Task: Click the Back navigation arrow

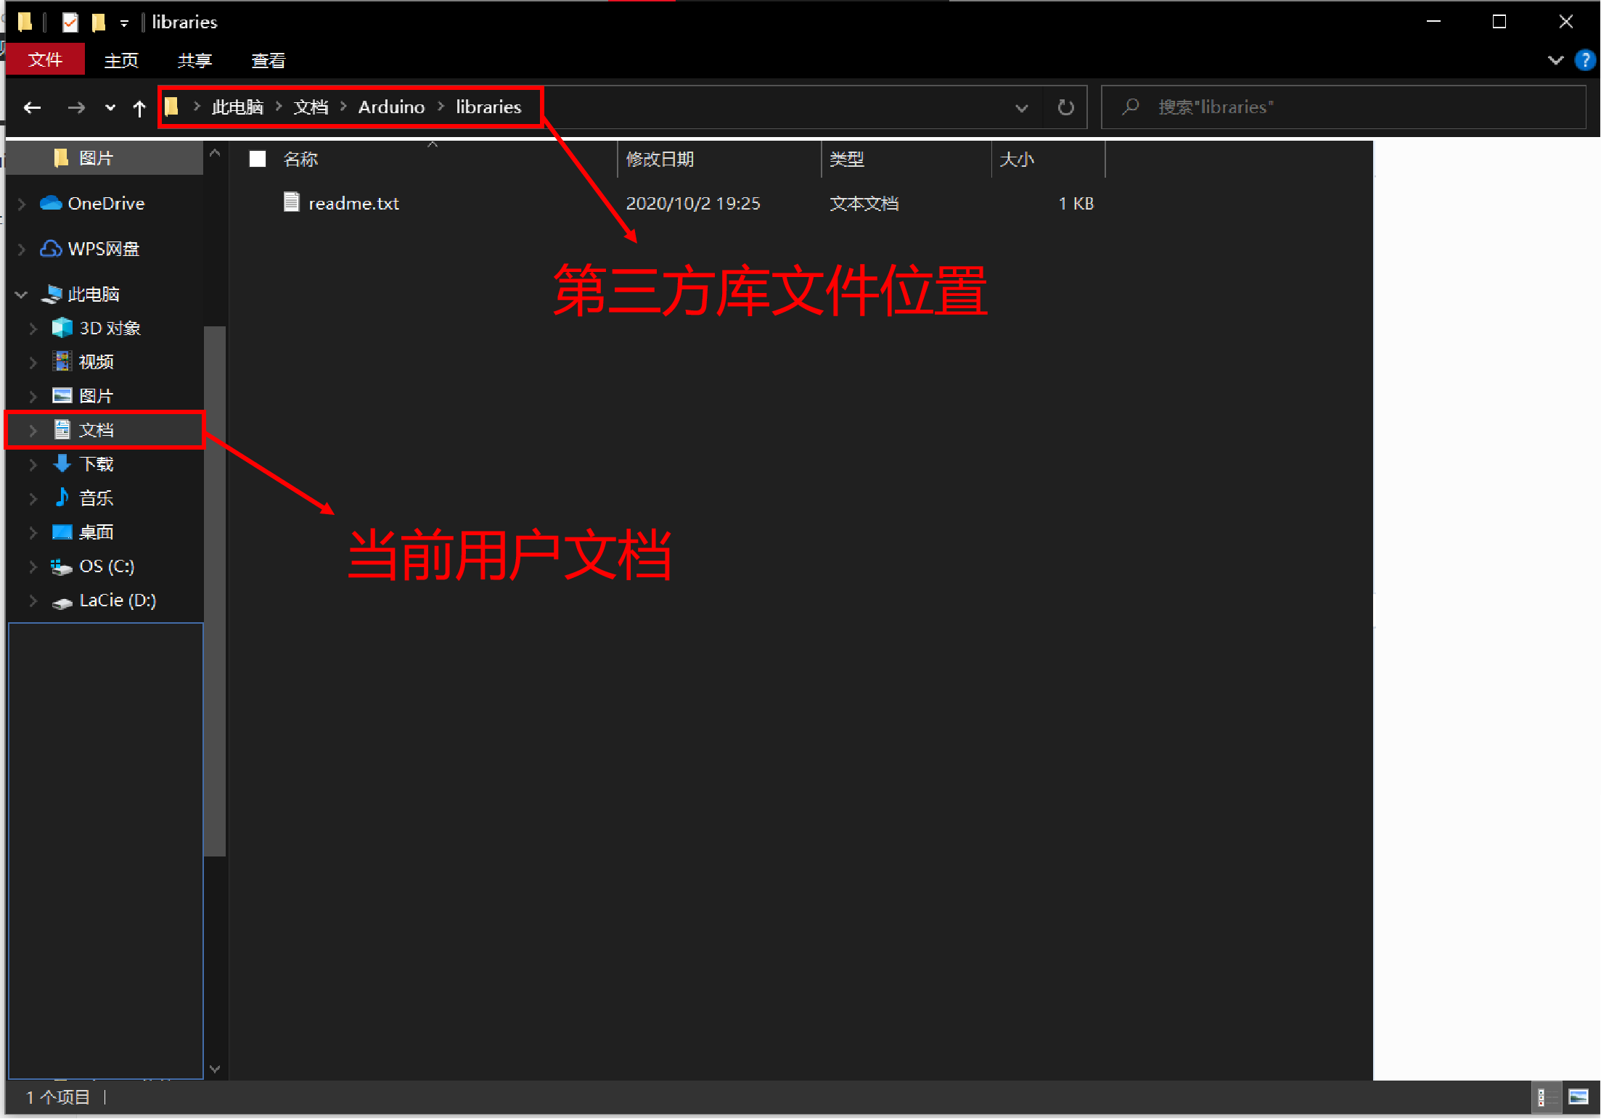Action: pos(32,108)
